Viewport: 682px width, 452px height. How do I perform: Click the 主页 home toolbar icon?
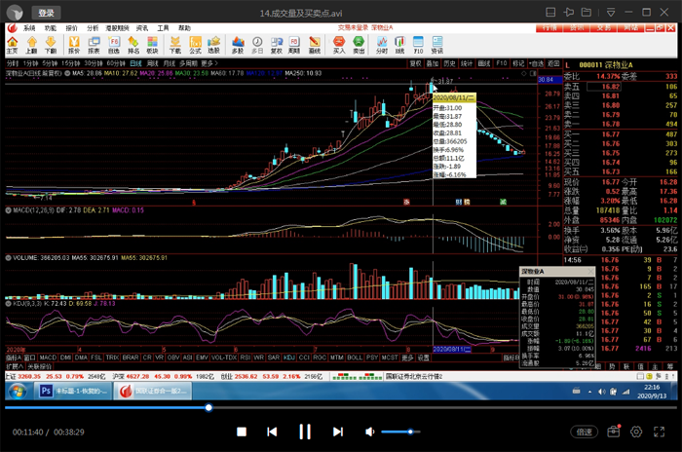click(x=12, y=45)
